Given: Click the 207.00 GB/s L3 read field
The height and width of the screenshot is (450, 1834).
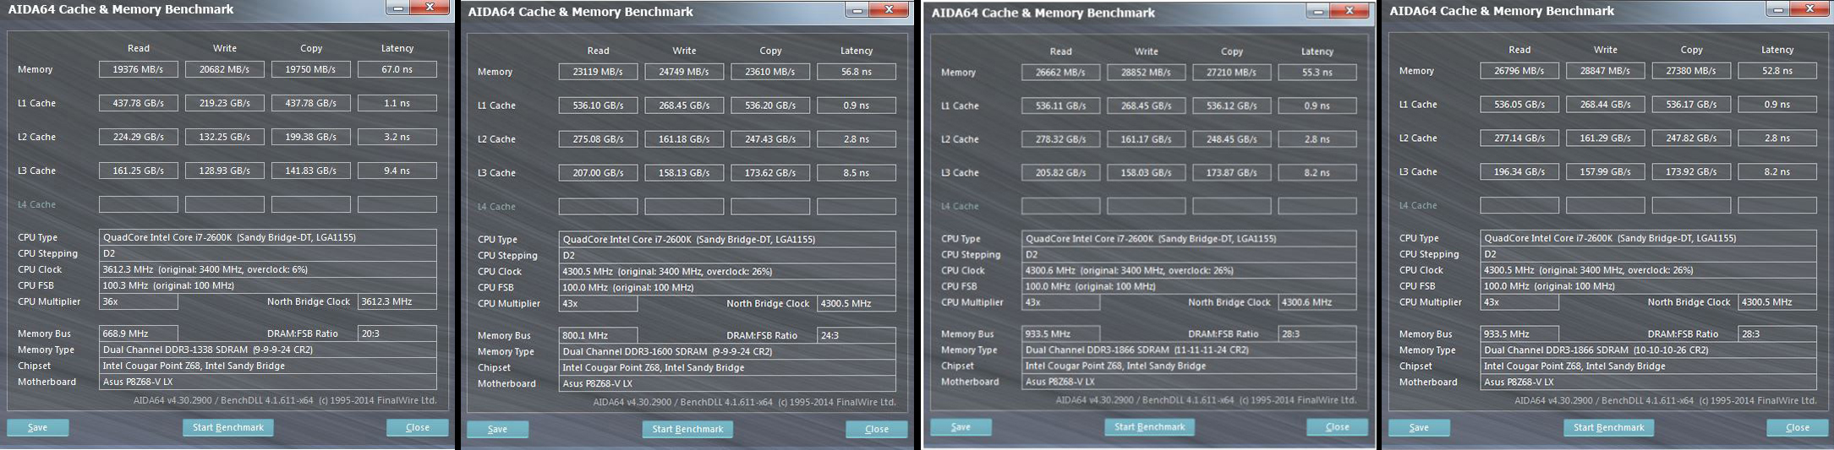Looking at the screenshot, I should point(598,173).
